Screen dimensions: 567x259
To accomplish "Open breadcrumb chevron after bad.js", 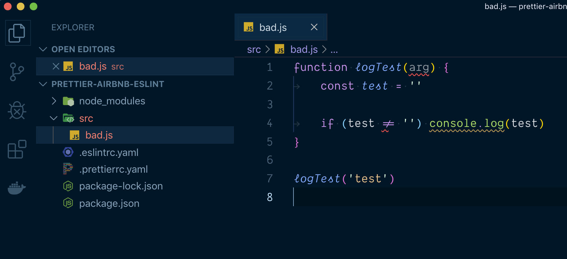I will [x=324, y=49].
